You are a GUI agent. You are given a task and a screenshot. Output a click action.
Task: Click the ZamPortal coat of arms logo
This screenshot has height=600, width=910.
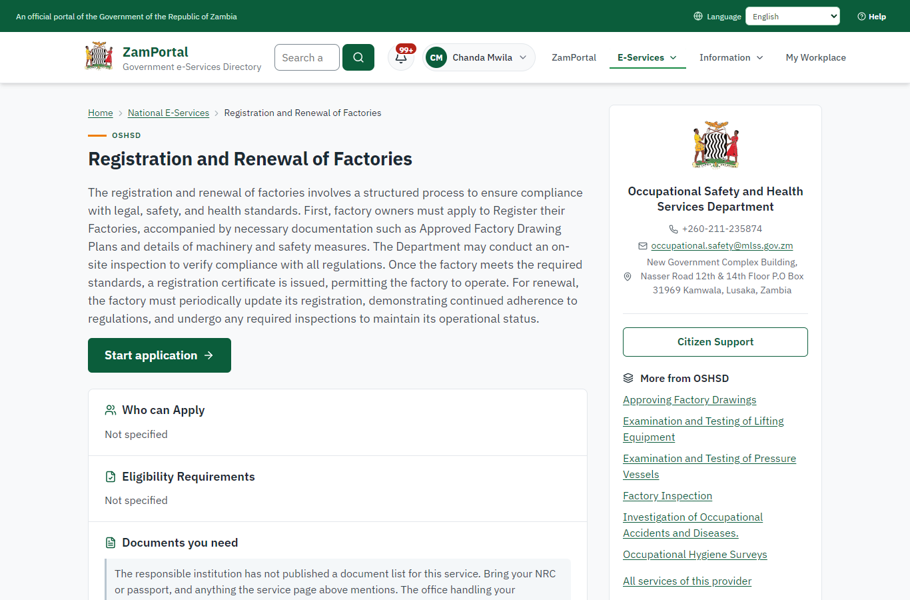(x=99, y=56)
